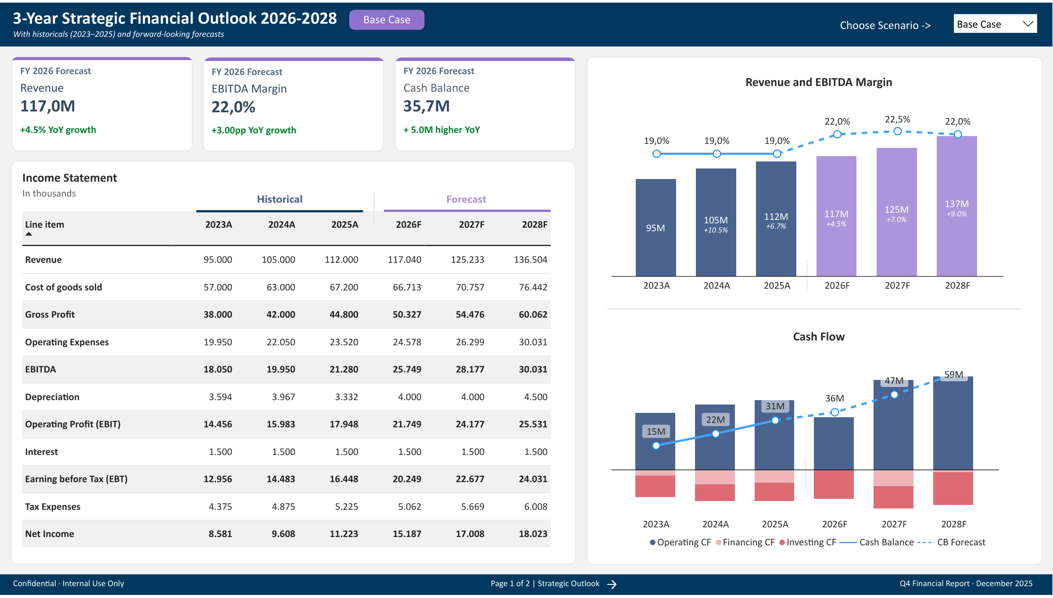Click the 31M cash balance label
Viewport: 1053px width, 598px height.
point(775,406)
